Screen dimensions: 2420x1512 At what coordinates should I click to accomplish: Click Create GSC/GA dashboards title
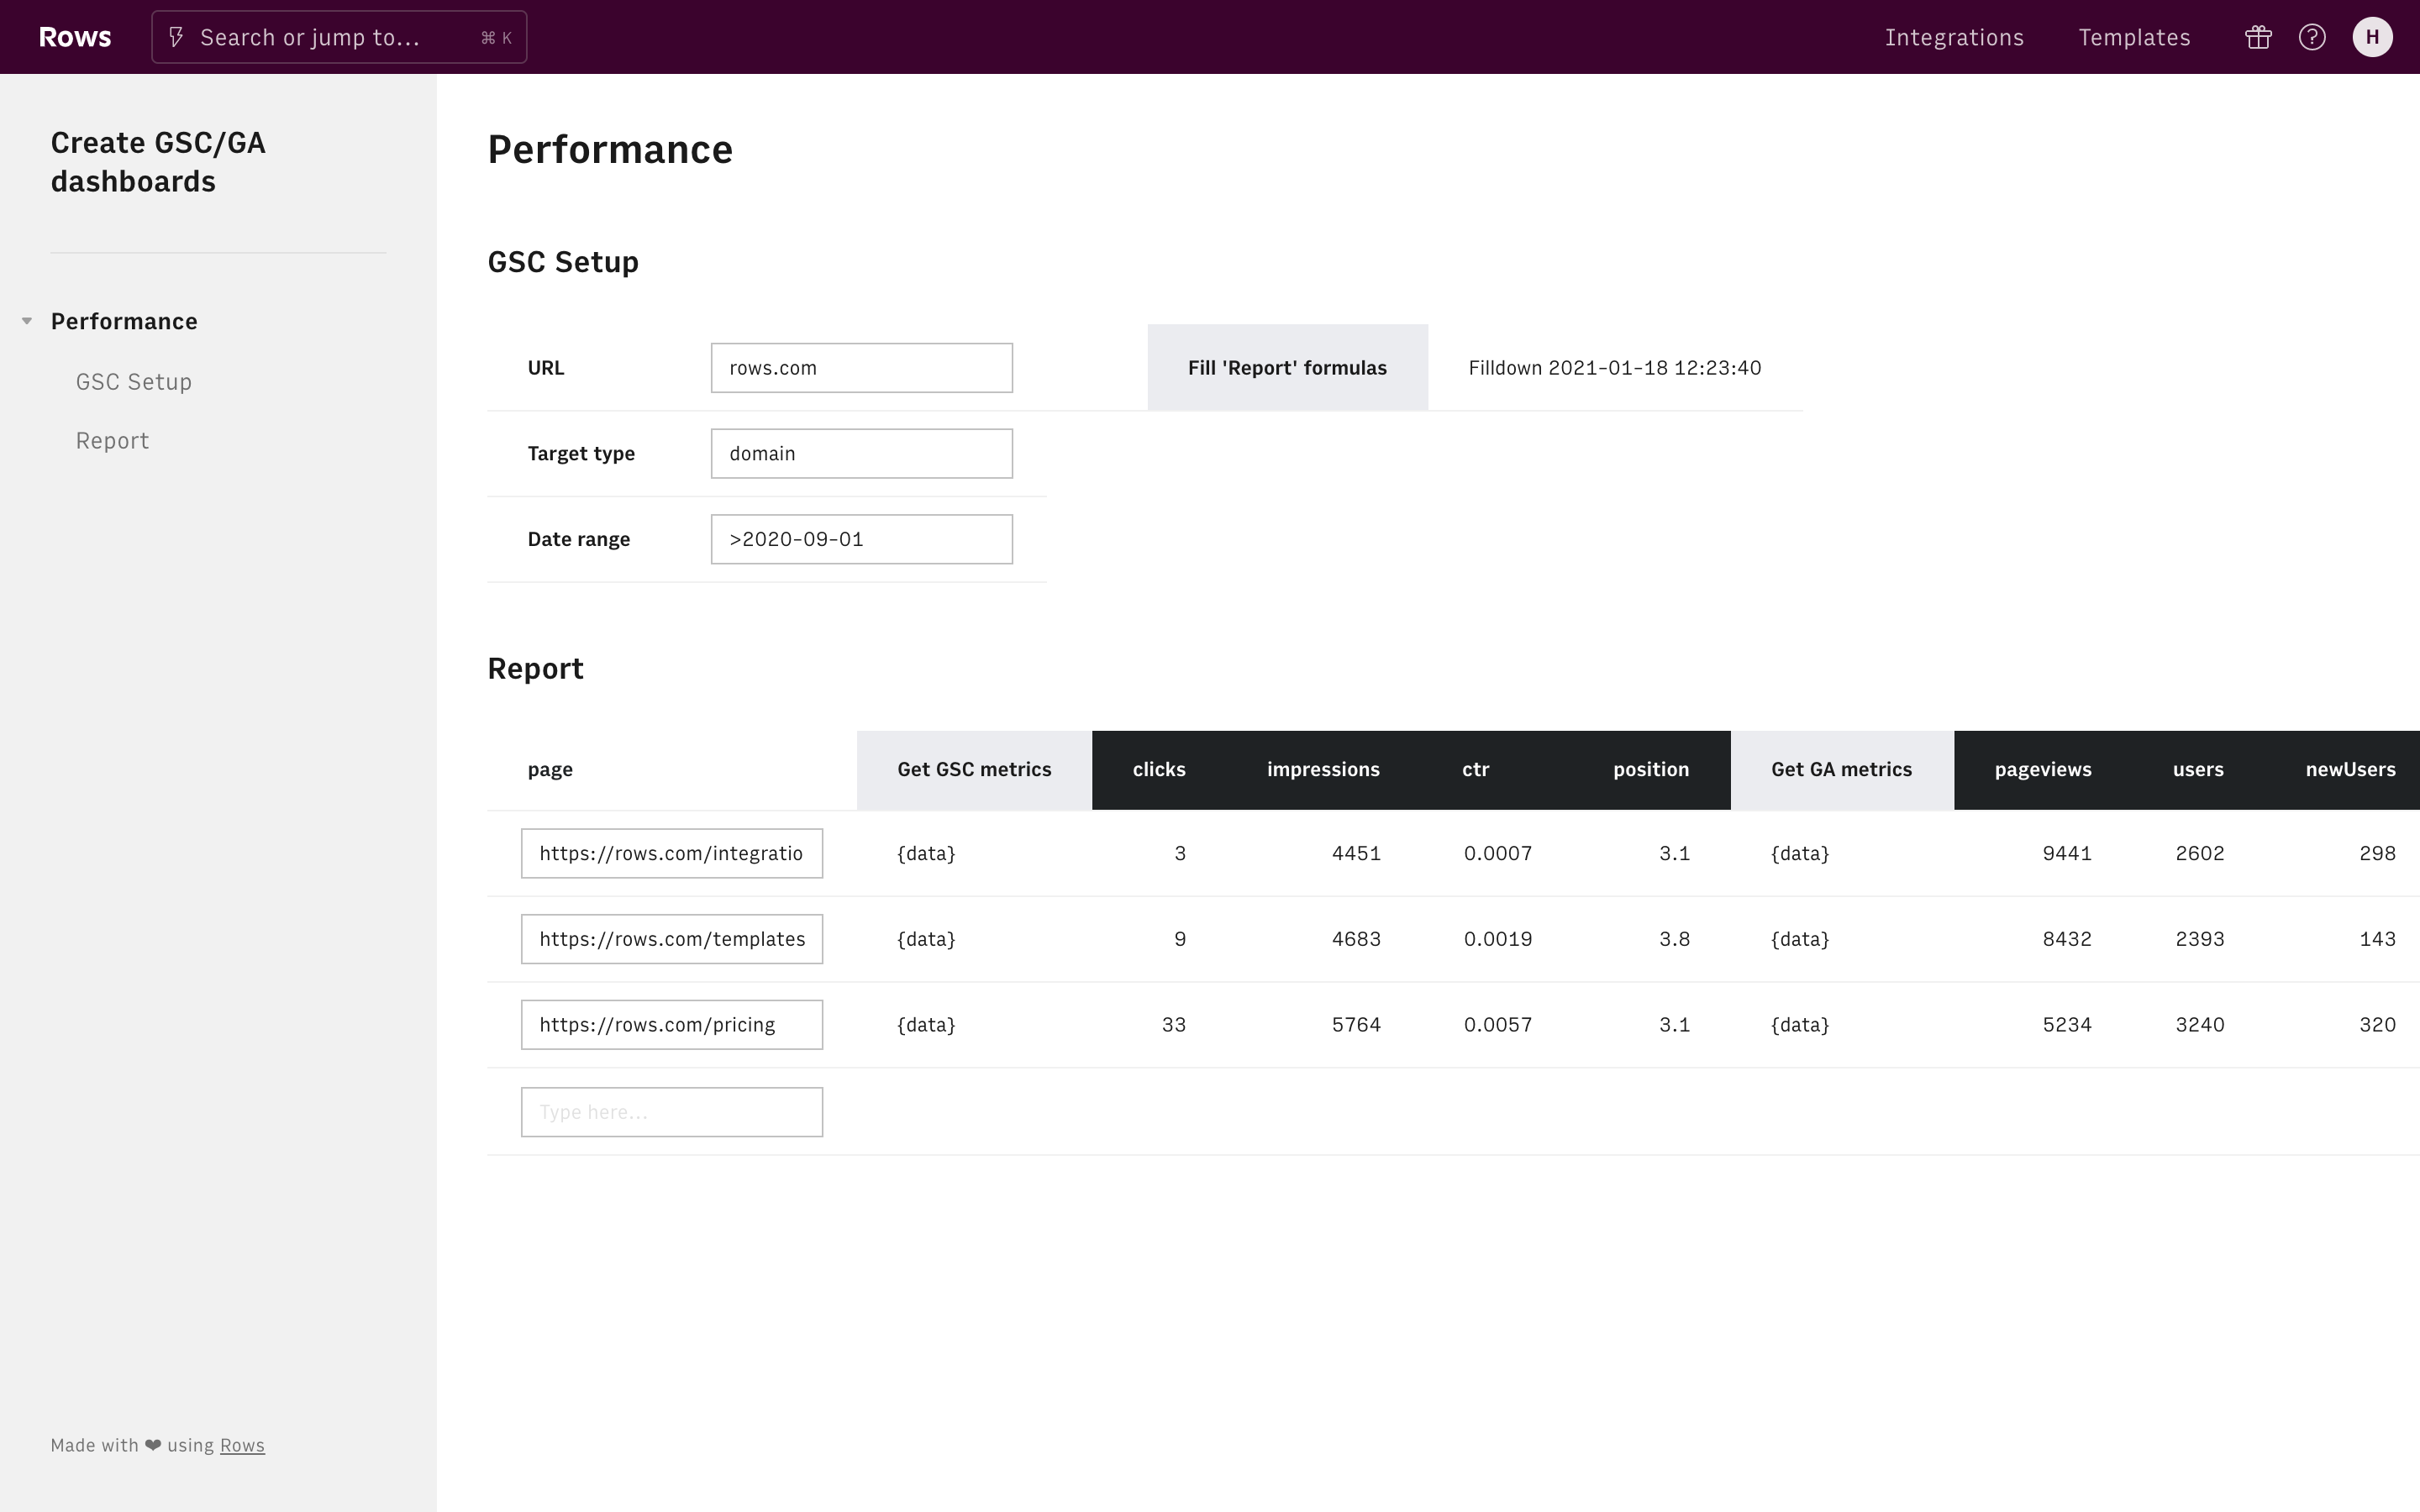(x=158, y=162)
